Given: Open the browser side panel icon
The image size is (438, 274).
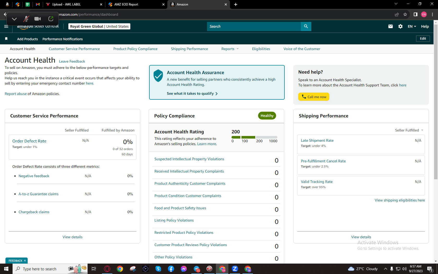Looking at the screenshot, I should pos(416,14).
